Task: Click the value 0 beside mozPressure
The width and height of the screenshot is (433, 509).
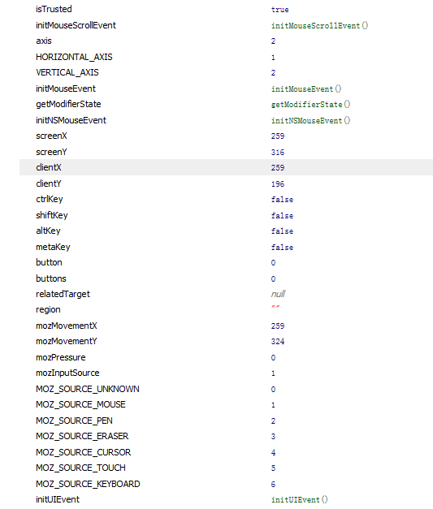Action: 273,358
